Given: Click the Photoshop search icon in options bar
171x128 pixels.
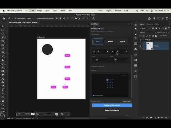Looking at the screenshot, I should [159, 18].
